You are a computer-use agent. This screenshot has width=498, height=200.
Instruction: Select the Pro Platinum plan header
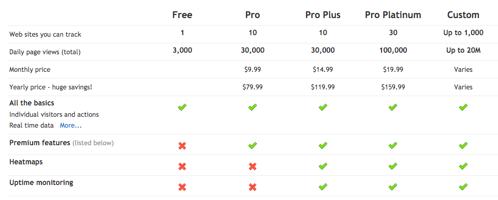click(x=393, y=15)
